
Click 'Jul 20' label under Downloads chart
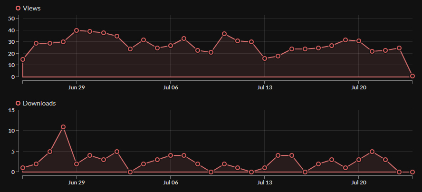click(358, 182)
